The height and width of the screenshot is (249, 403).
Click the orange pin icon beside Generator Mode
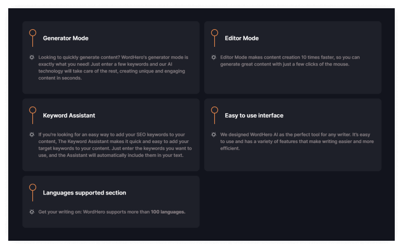[32, 38]
